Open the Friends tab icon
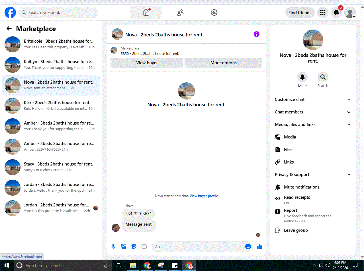 pyautogui.click(x=180, y=13)
